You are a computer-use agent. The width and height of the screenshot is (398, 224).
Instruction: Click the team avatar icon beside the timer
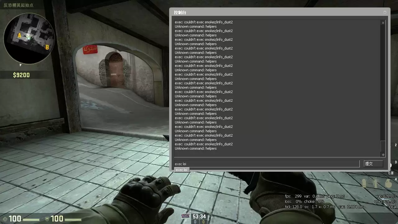pyautogui.click(x=185, y=216)
